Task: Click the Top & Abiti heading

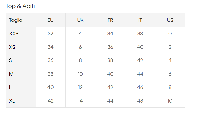Action: click(x=20, y=6)
